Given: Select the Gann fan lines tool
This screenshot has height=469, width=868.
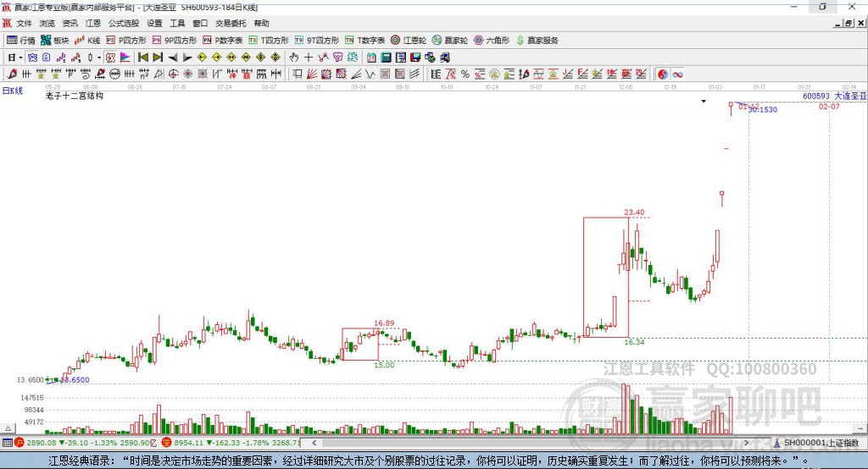Looking at the screenshot, I should pyautogui.click(x=312, y=74).
